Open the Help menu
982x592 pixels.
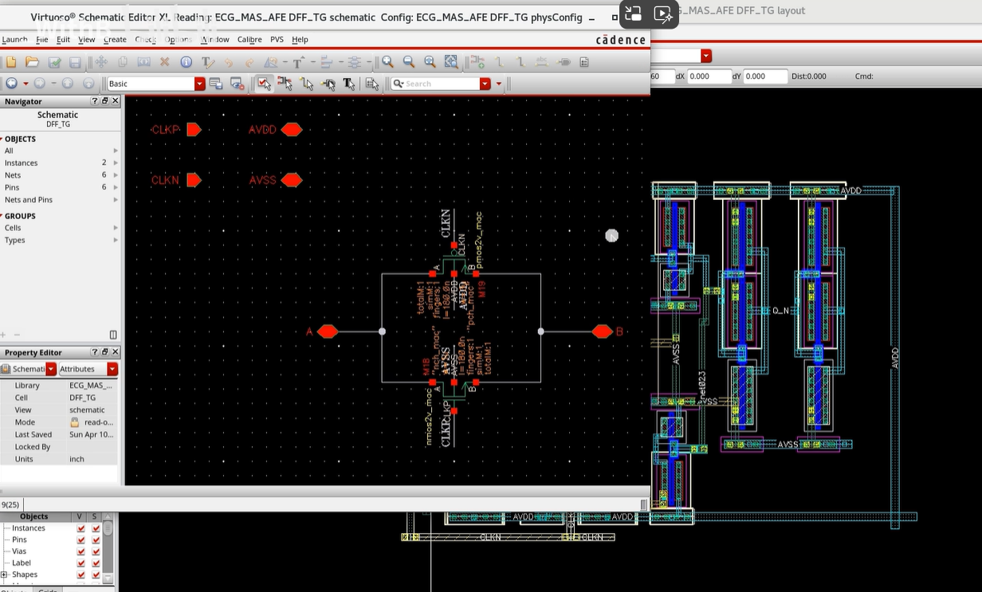click(300, 39)
